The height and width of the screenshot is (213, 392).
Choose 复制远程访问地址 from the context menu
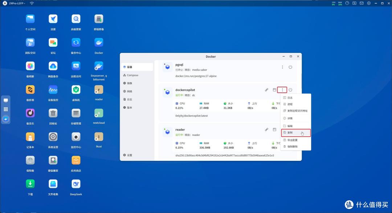[x=296, y=111]
